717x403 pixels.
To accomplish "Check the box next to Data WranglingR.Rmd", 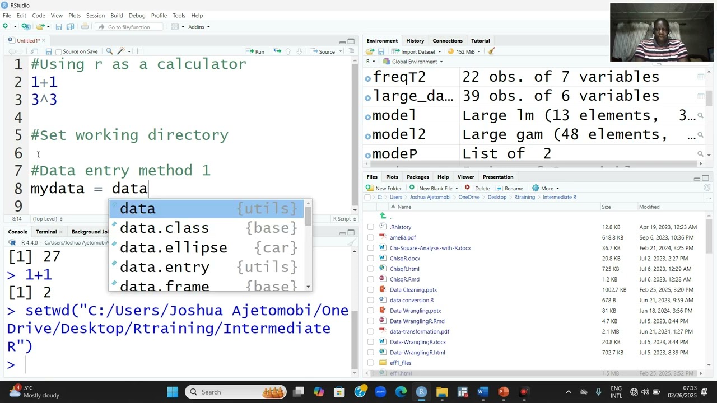I will coord(370,321).
